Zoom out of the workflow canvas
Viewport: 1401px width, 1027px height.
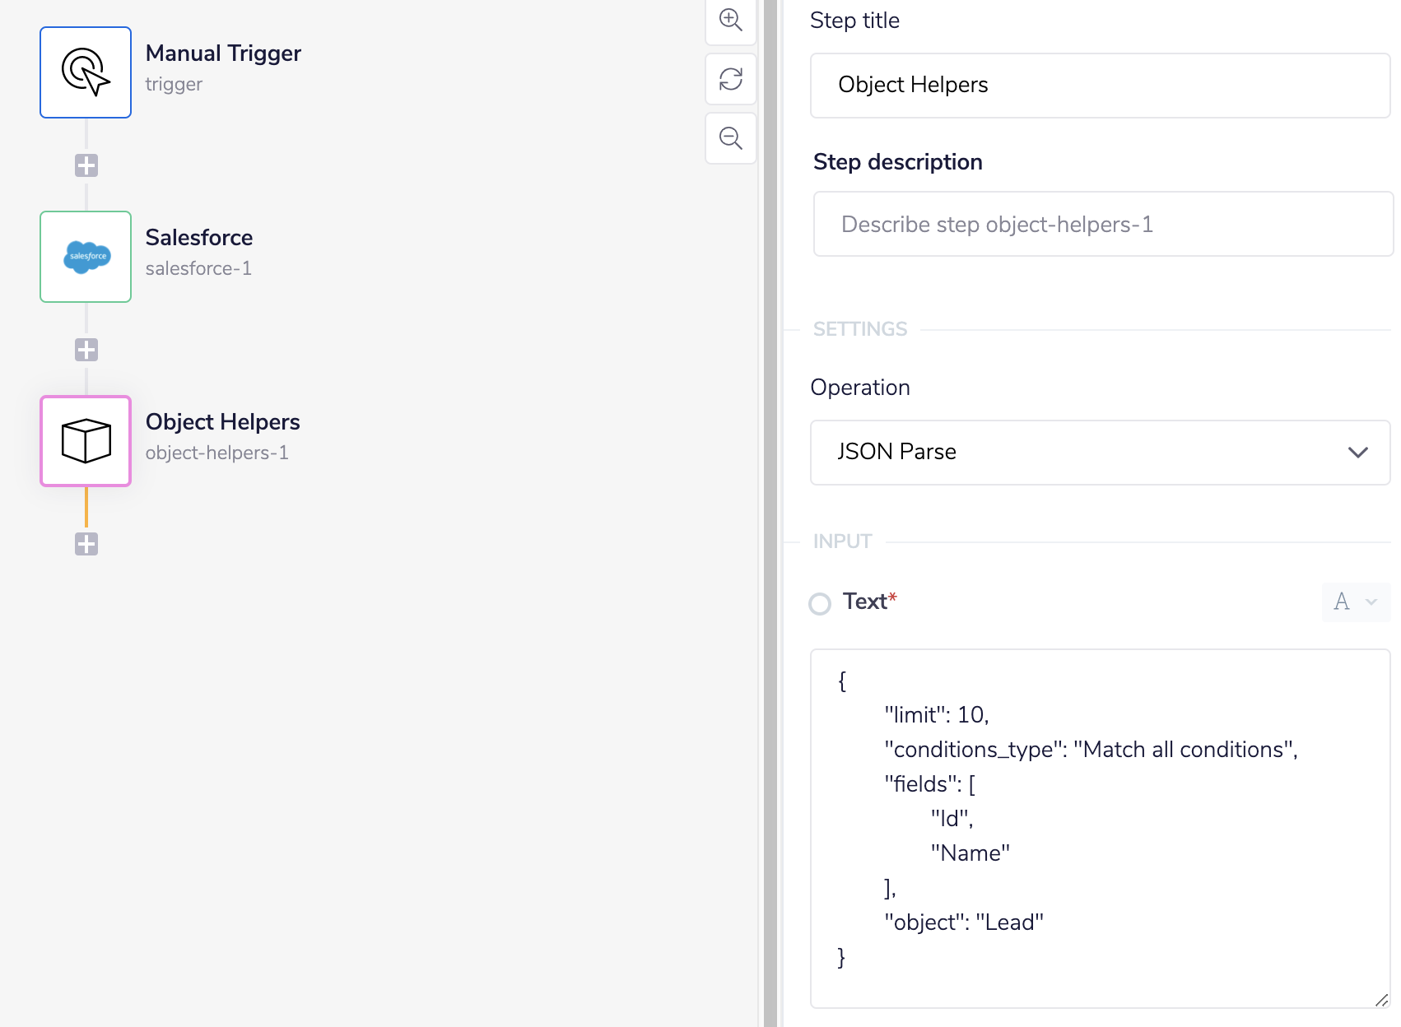(729, 138)
